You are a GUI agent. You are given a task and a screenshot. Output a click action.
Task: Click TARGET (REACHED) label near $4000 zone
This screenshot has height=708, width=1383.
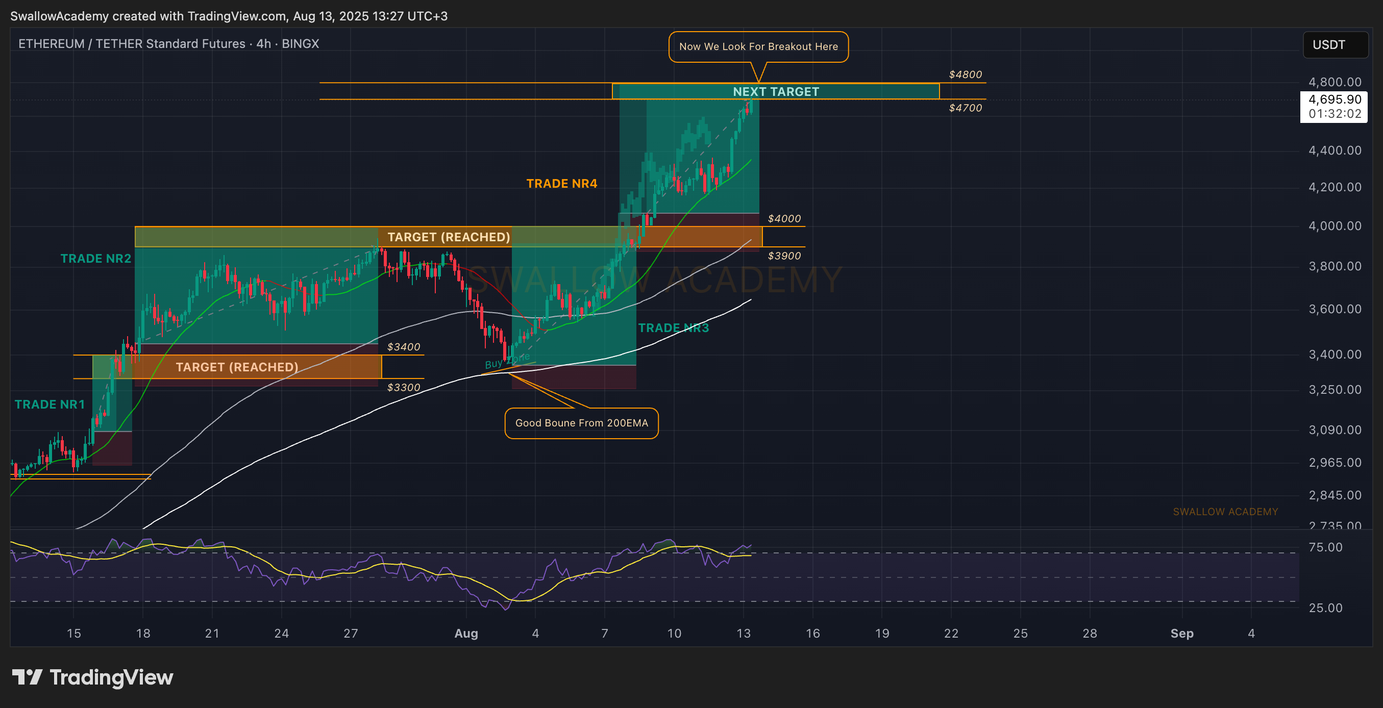449,237
